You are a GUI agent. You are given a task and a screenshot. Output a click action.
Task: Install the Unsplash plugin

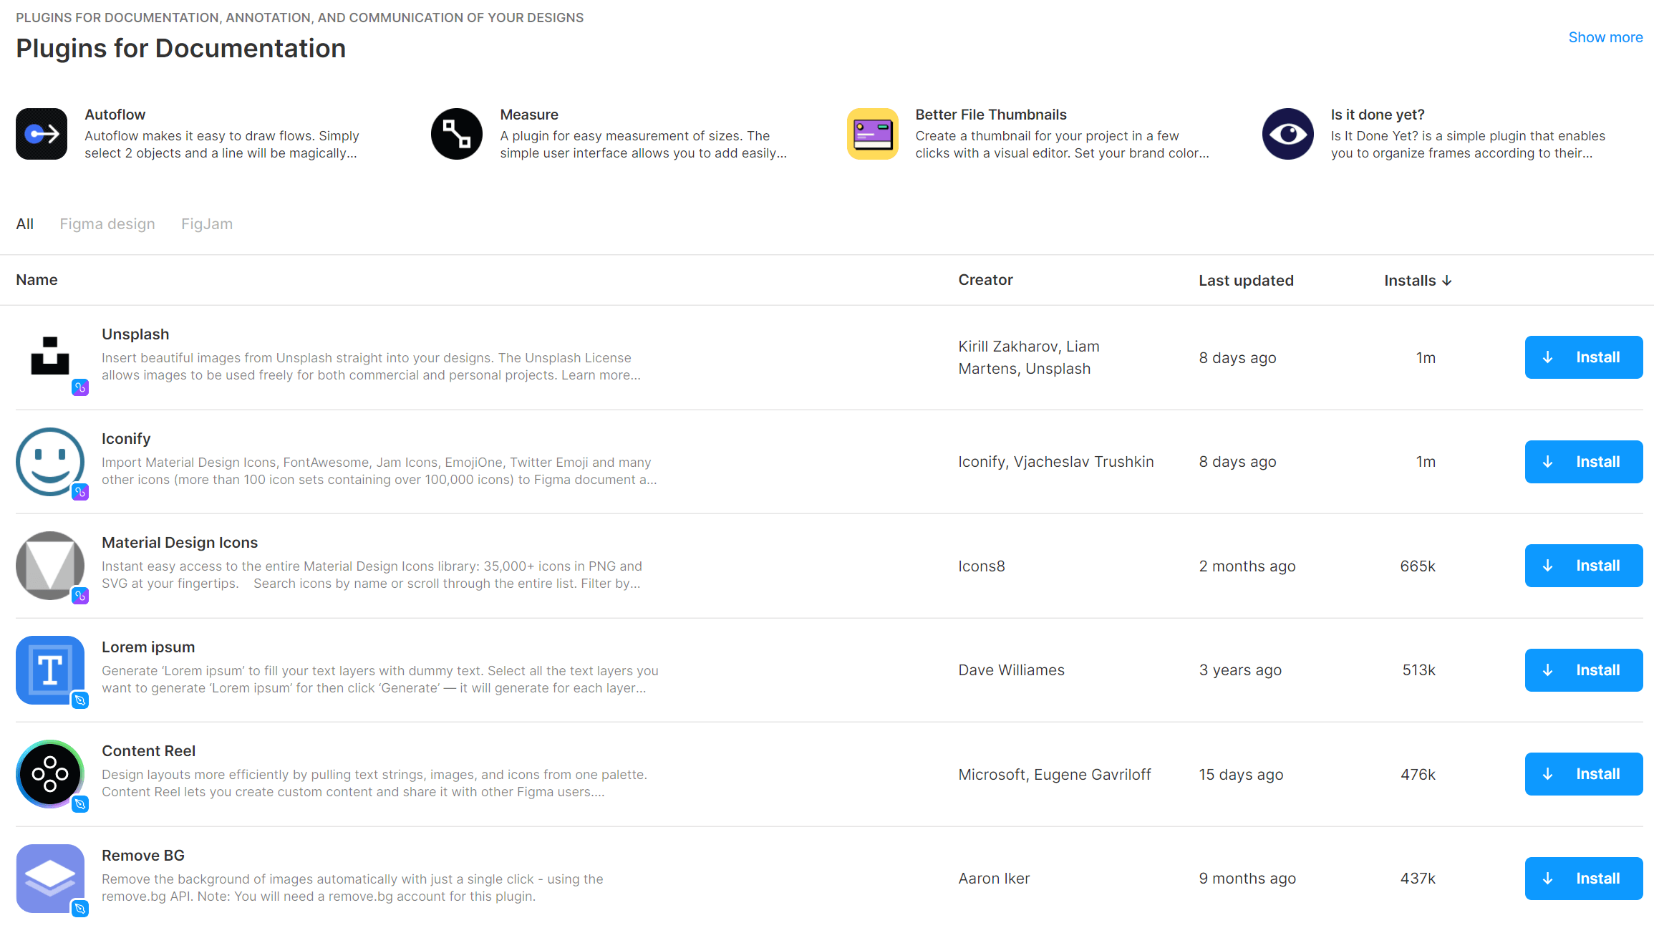coord(1584,357)
